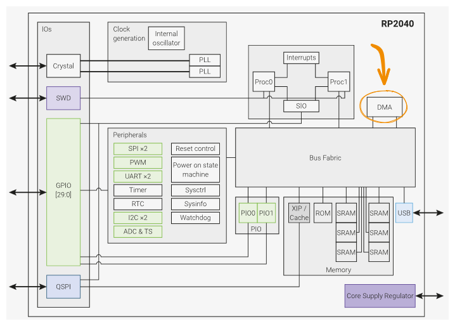This screenshot has height=326, width=455.
Task: Select the ADC & TS box
Action: tap(138, 231)
